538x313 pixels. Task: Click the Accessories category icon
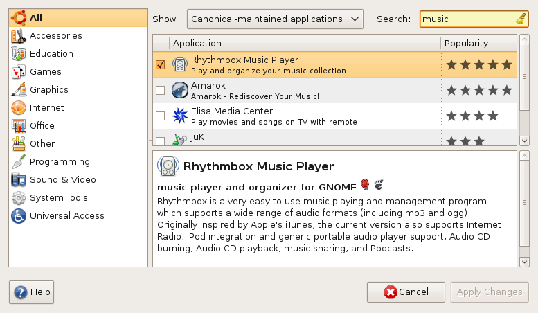click(x=19, y=36)
